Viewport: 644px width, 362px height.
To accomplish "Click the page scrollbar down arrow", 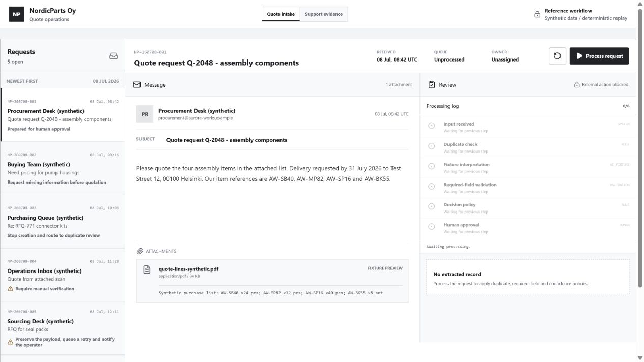I will (x=640, y=358).
